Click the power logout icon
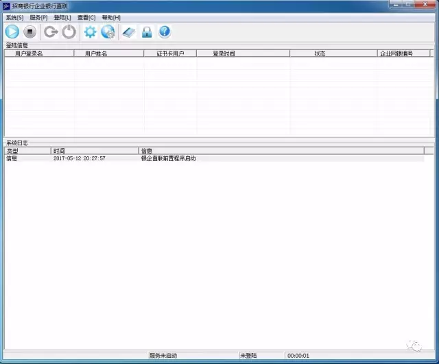 click(x=69, y=32)
